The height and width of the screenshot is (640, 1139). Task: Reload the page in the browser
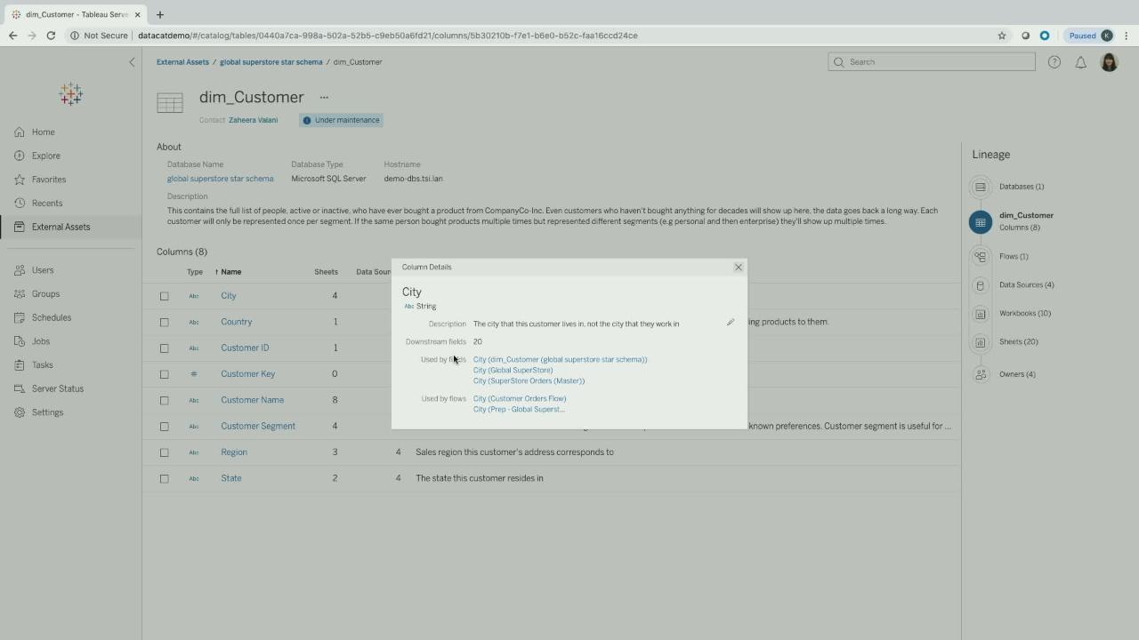pos(51,36)
